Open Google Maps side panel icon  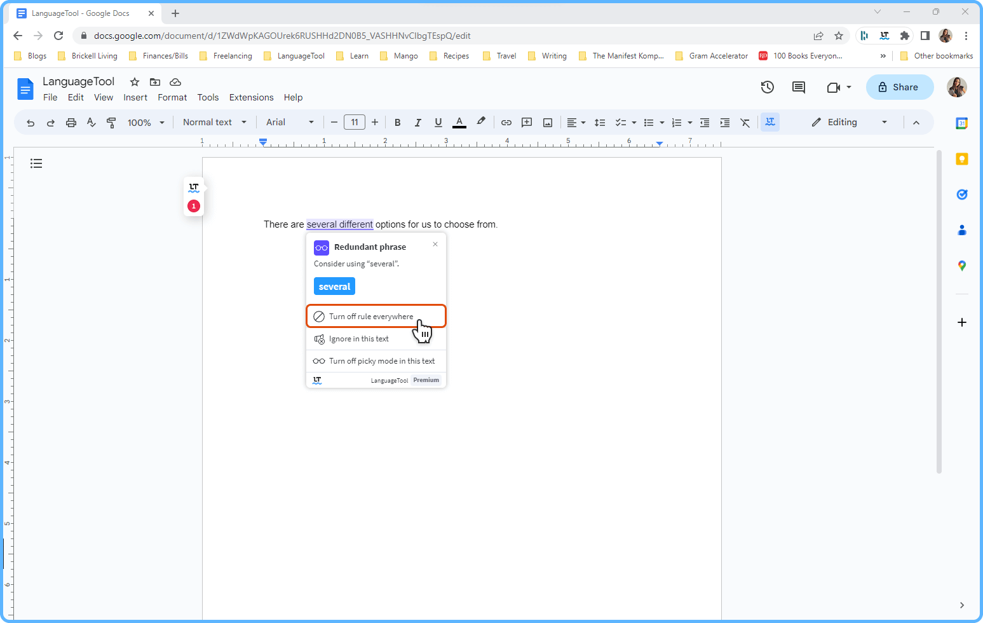pos(962,266)
